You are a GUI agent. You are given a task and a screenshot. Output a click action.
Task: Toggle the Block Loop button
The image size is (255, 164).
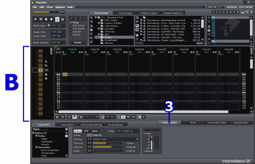tap(49, 26)
